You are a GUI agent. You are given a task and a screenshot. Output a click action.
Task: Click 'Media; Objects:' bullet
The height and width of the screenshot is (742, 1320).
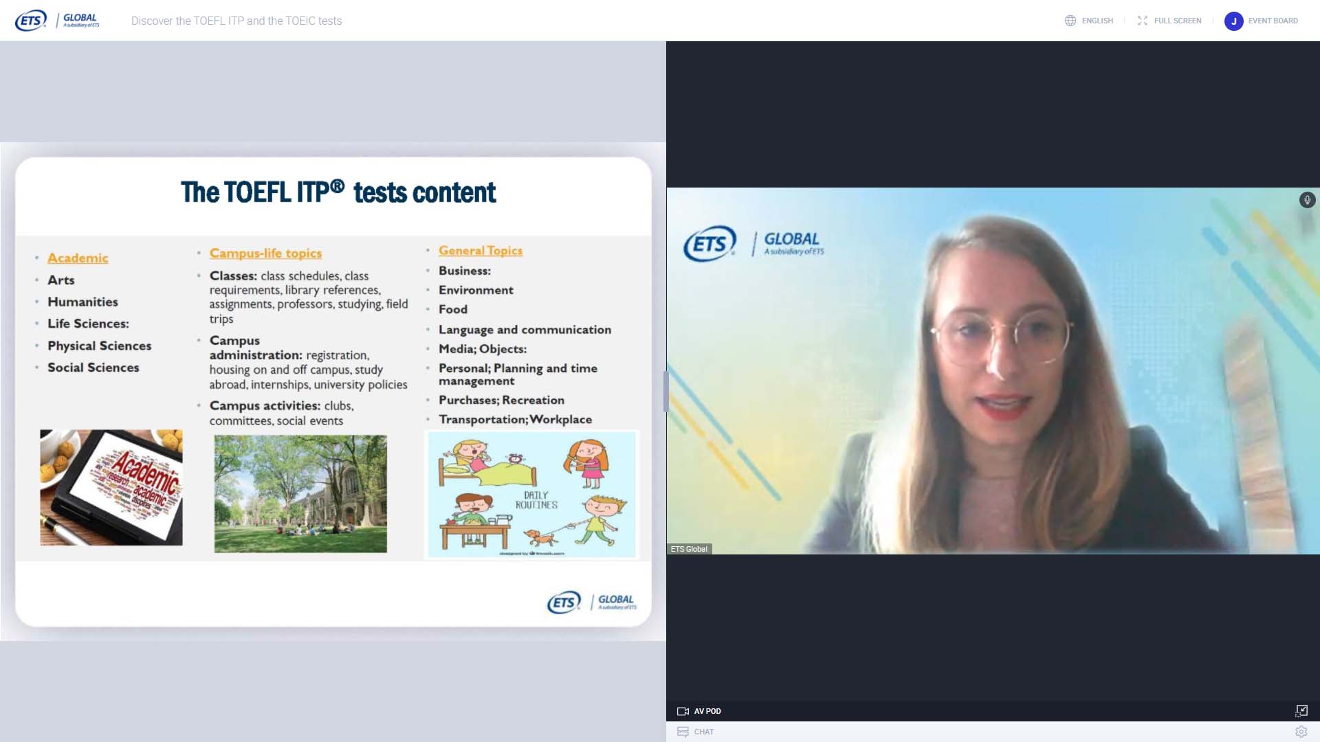[483, 349]
